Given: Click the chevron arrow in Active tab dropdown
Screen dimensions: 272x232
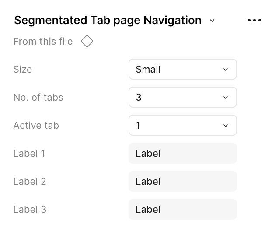Looking at the screenshot, I should pyautogui.click(x=226, y=126).
